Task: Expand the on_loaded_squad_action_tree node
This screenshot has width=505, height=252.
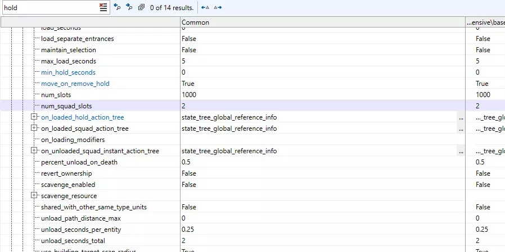Action: pos(34,129)
